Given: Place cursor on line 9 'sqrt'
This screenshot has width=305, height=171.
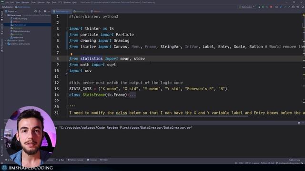Looking at the screenshot, I should (x=112, y=65).
